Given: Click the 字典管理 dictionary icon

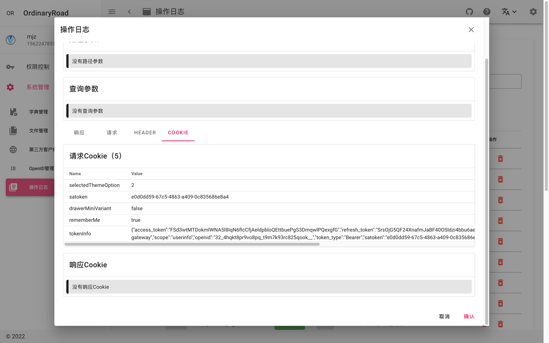Looking at the screenshot, I should 13,112.
